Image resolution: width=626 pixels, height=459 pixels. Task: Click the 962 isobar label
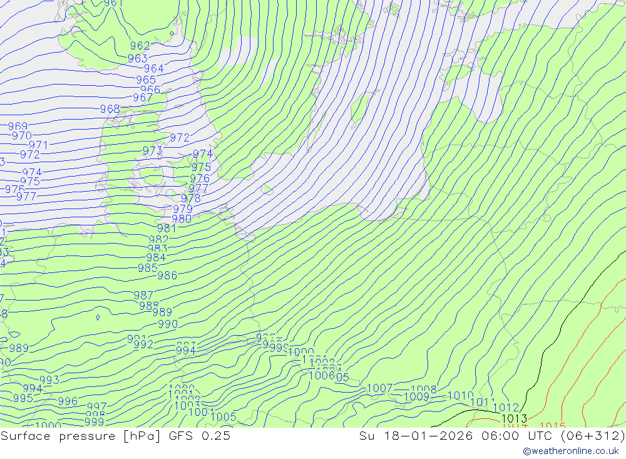point(140,46)
